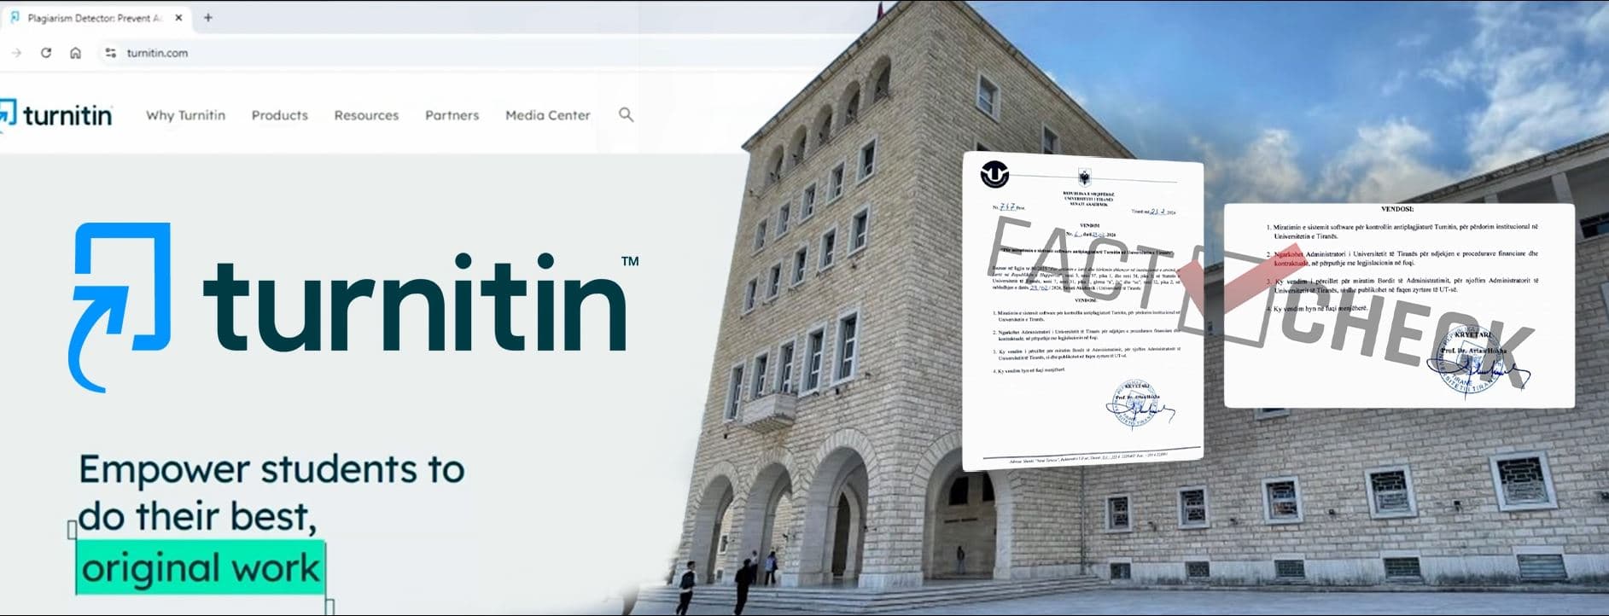Click the VENDOSI heading on right document
The image size is (1609, 616).
(x=1397, y=209)
